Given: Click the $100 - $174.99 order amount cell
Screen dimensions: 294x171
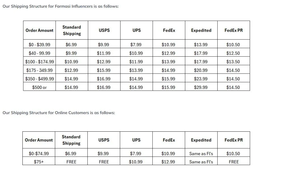Looking at the screenshot, I should (39, 62).
